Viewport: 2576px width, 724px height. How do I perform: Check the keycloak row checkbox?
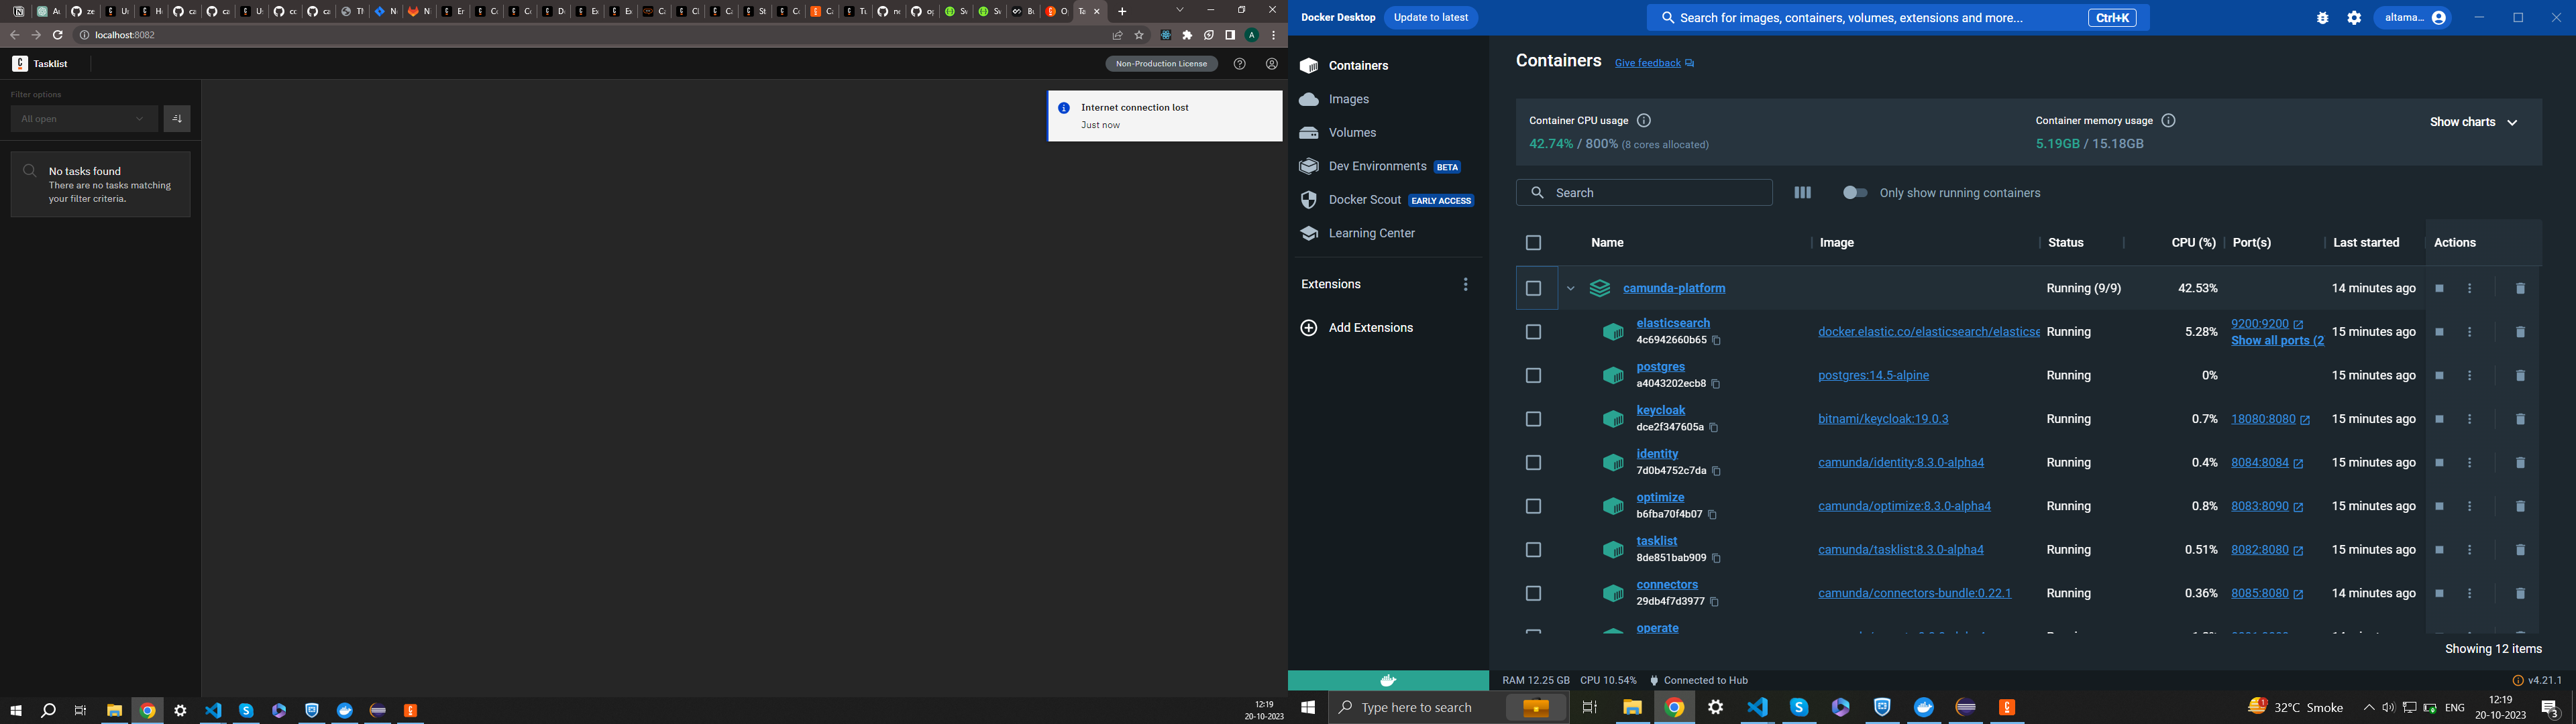click(1533, 419)
